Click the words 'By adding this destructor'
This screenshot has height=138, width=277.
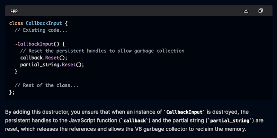tap(37, 112)
